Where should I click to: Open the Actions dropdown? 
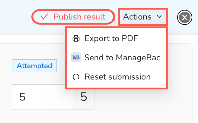[x=143, y=17]
